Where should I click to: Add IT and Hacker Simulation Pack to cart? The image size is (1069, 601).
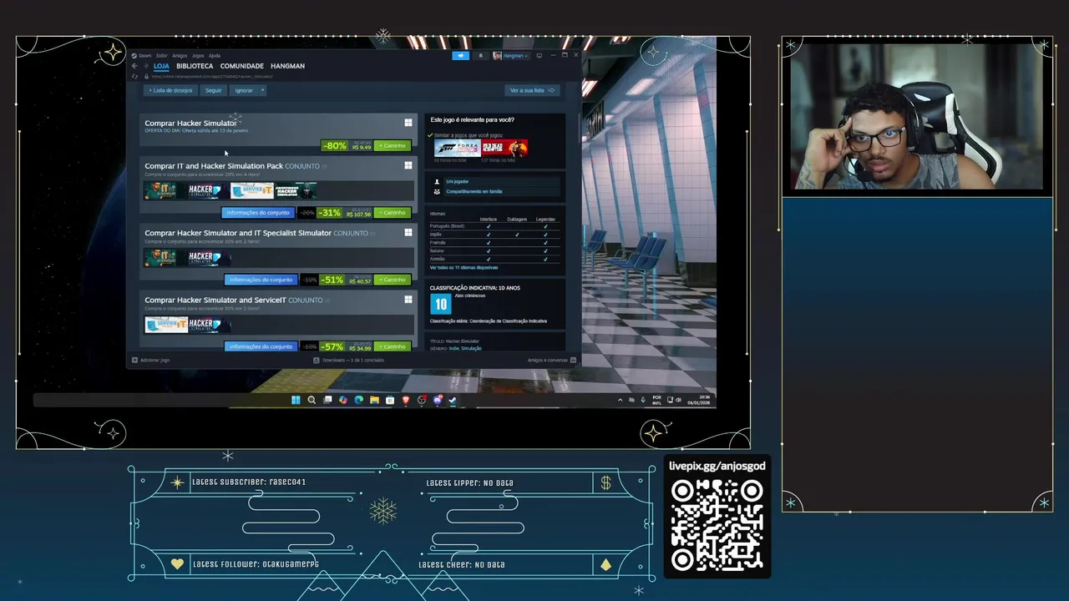pyautogui.click(x=393, y=212)
